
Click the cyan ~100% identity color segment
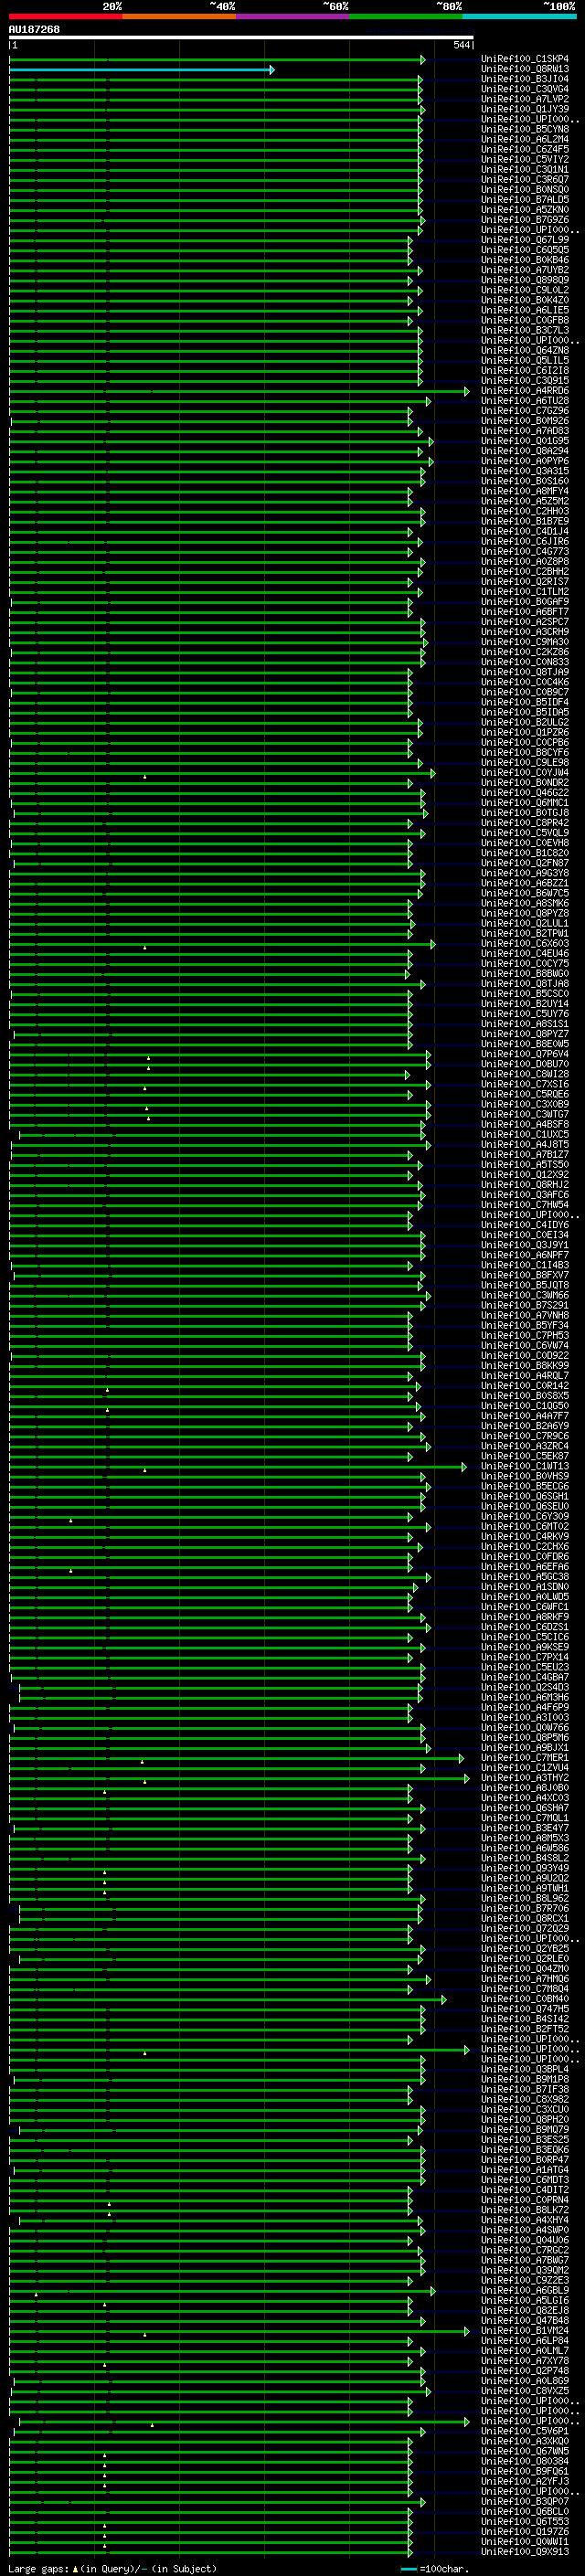tap(520, 16)
